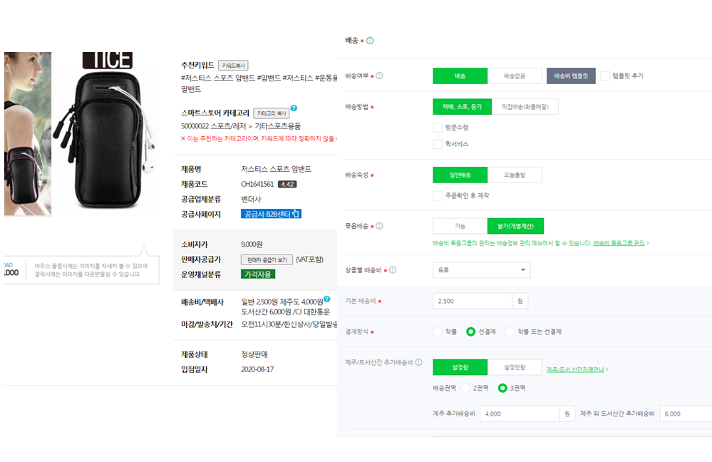Click the 제주 추가배송비 input field

tap(519, 414)
